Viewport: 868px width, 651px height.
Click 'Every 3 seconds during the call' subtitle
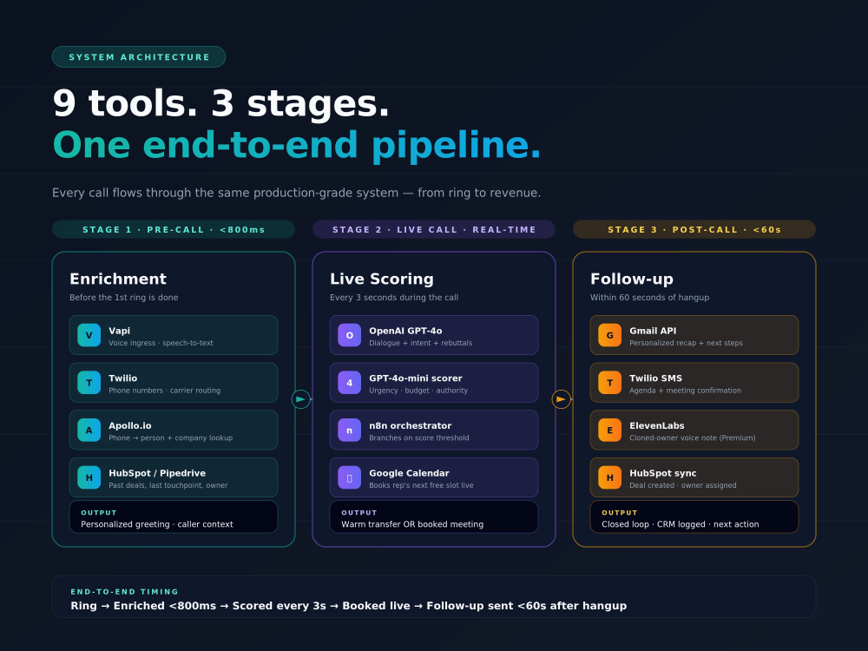tap(394, 297)
